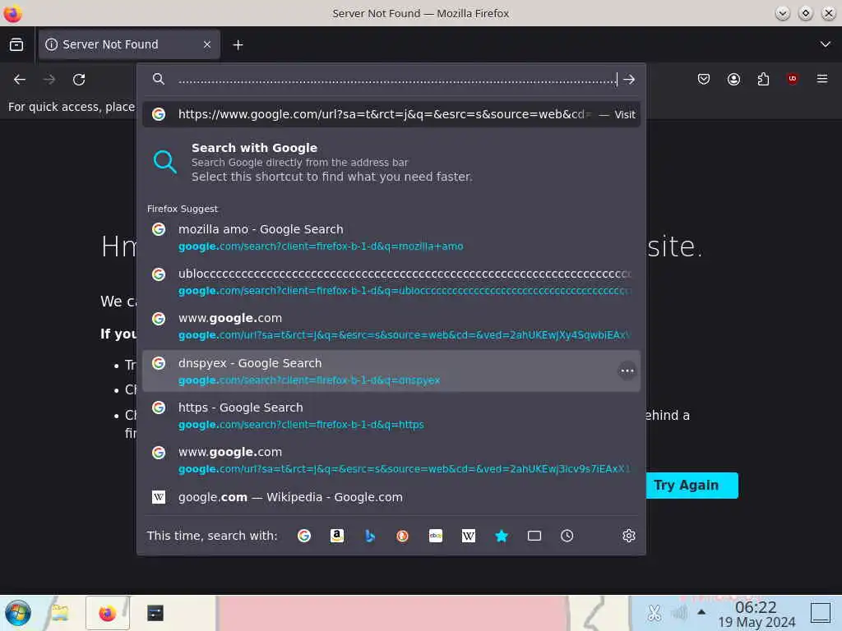Search this time with eBay
Screen dimensions: 842x631
click(436, 536)
